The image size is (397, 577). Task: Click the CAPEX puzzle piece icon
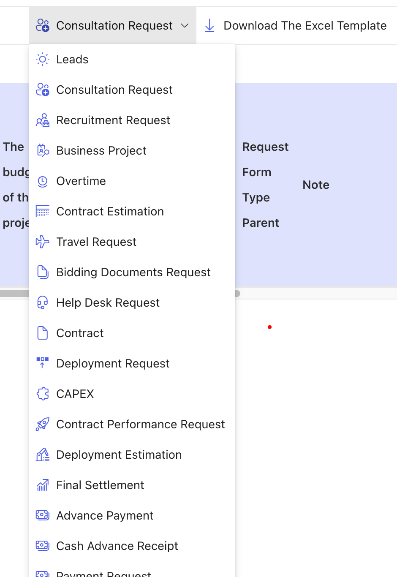coord(43,394)
